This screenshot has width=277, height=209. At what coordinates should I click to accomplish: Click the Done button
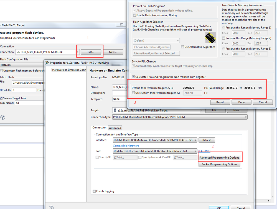pos(242,102)
